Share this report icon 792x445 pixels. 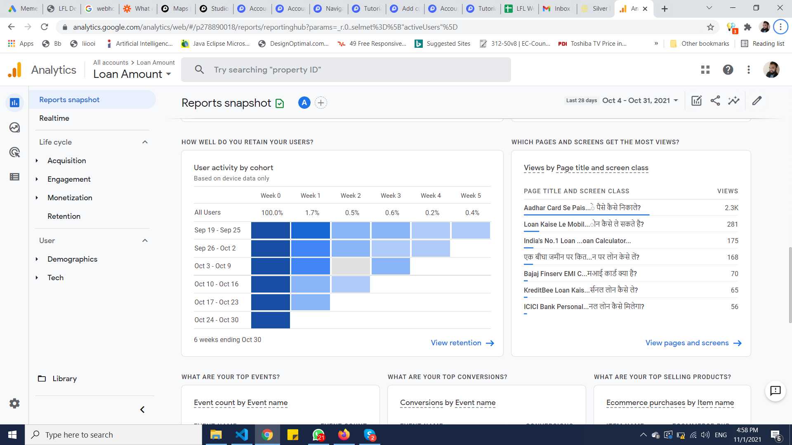(715, 101)
